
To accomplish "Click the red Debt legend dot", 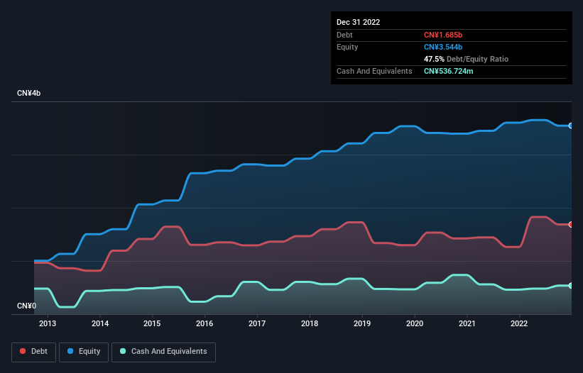I will [x=23, y=351].
